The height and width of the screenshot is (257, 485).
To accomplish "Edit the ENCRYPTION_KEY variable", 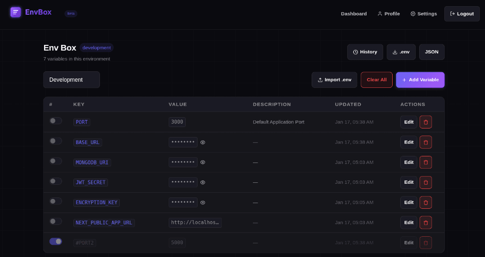I will (x=409, y=202).
